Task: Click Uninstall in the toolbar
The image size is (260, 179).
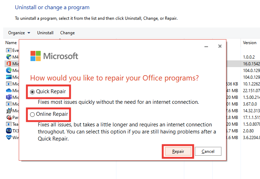Action: pos(45,33)
